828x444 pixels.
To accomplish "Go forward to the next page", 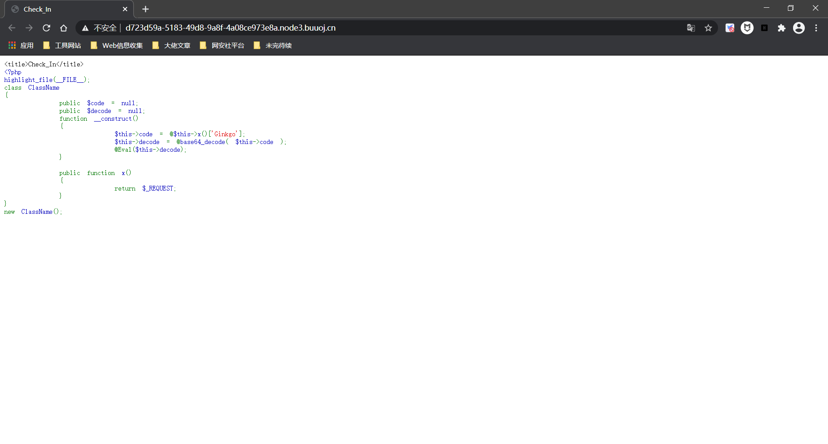I will coord(29,28).
